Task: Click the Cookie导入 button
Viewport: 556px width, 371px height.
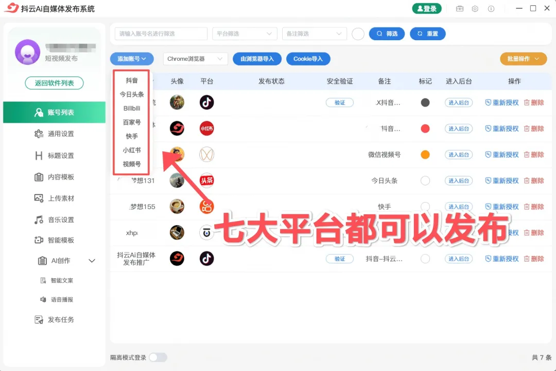Action: (308, 59)
